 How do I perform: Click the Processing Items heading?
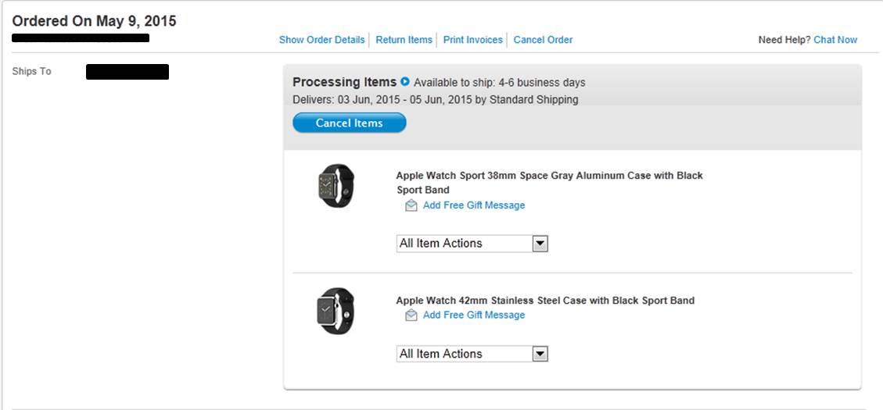(x=344, y=82)
